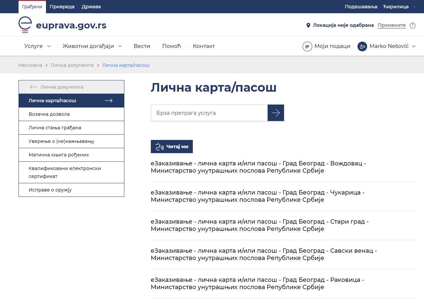Image resolution: width=424 pixels, height=303 pixels.
Task: Open the Вести menu item
Action: [142, 46]
